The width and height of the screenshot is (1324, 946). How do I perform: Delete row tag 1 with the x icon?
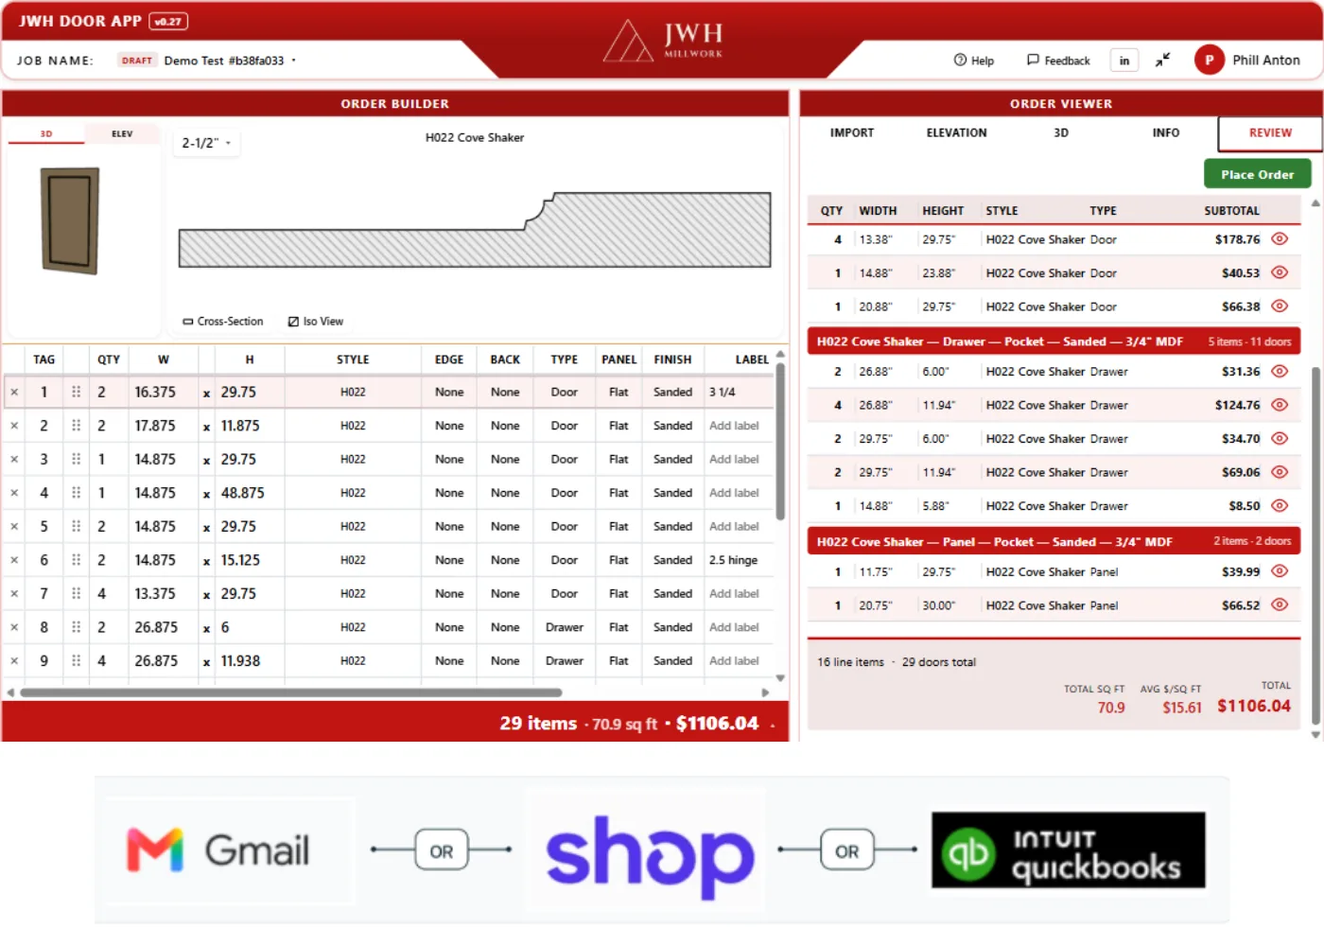[14, 393]
